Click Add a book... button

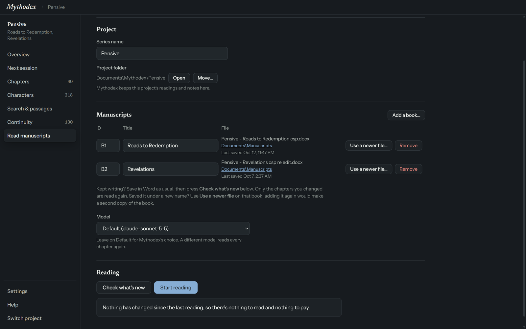[x=406, y=115]
